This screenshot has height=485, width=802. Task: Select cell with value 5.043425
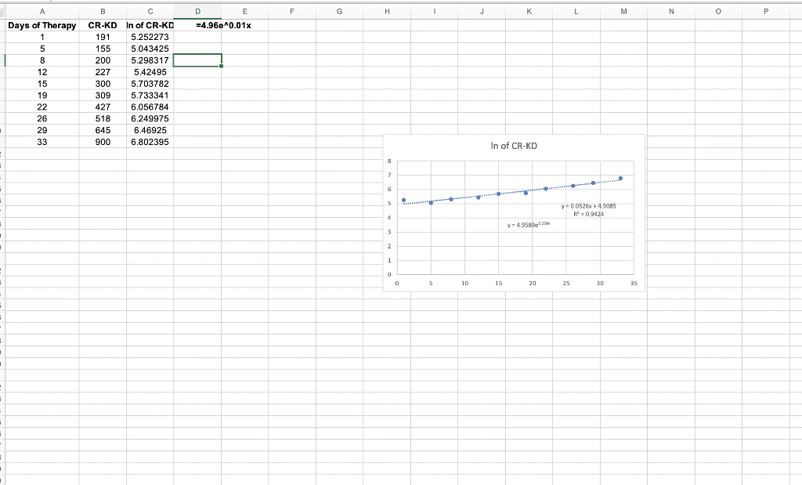pos(150,49)
